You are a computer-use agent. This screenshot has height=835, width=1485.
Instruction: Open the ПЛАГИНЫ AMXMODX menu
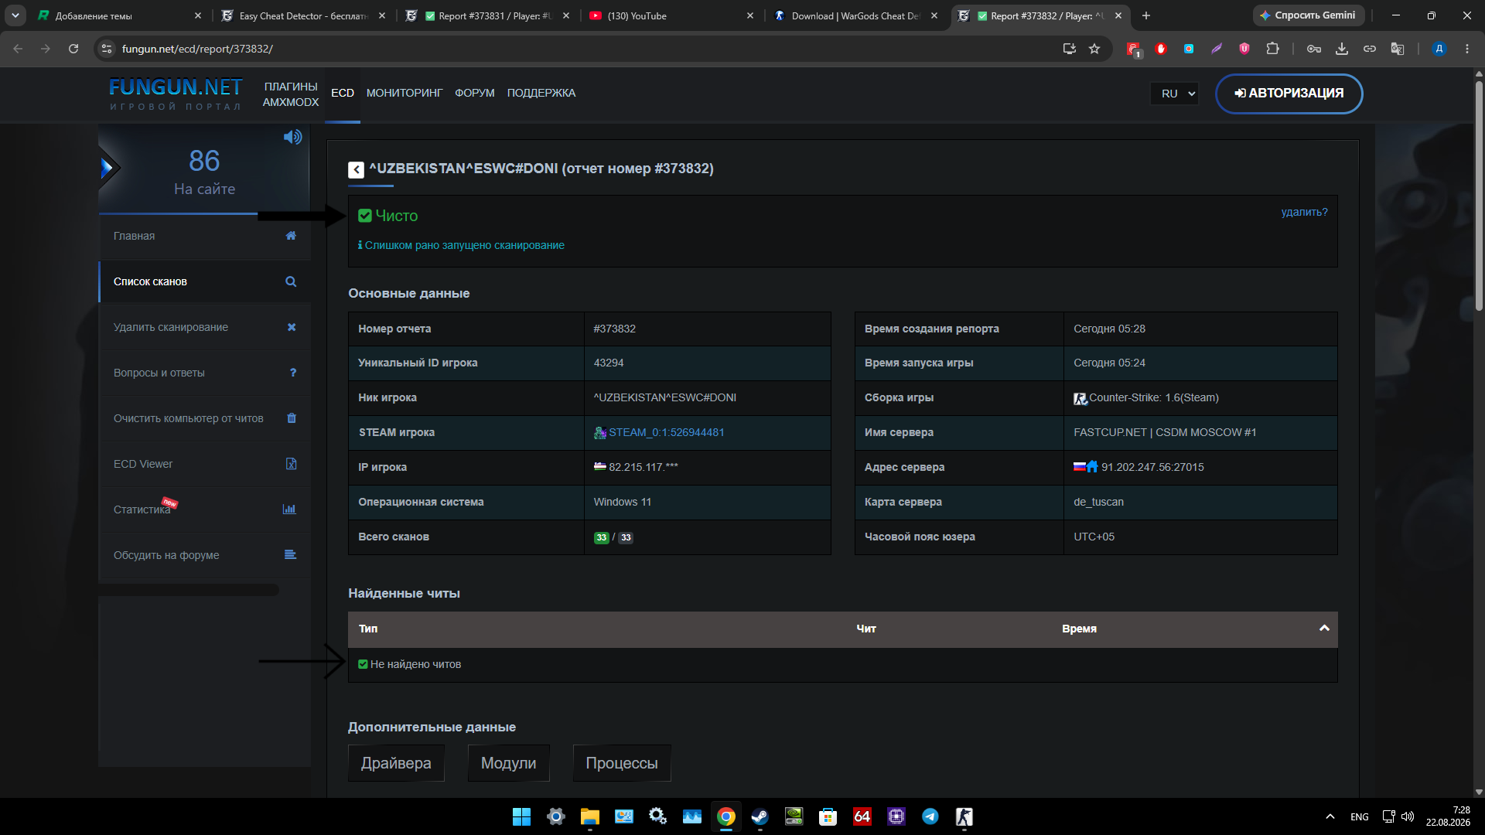click(291, 94)
